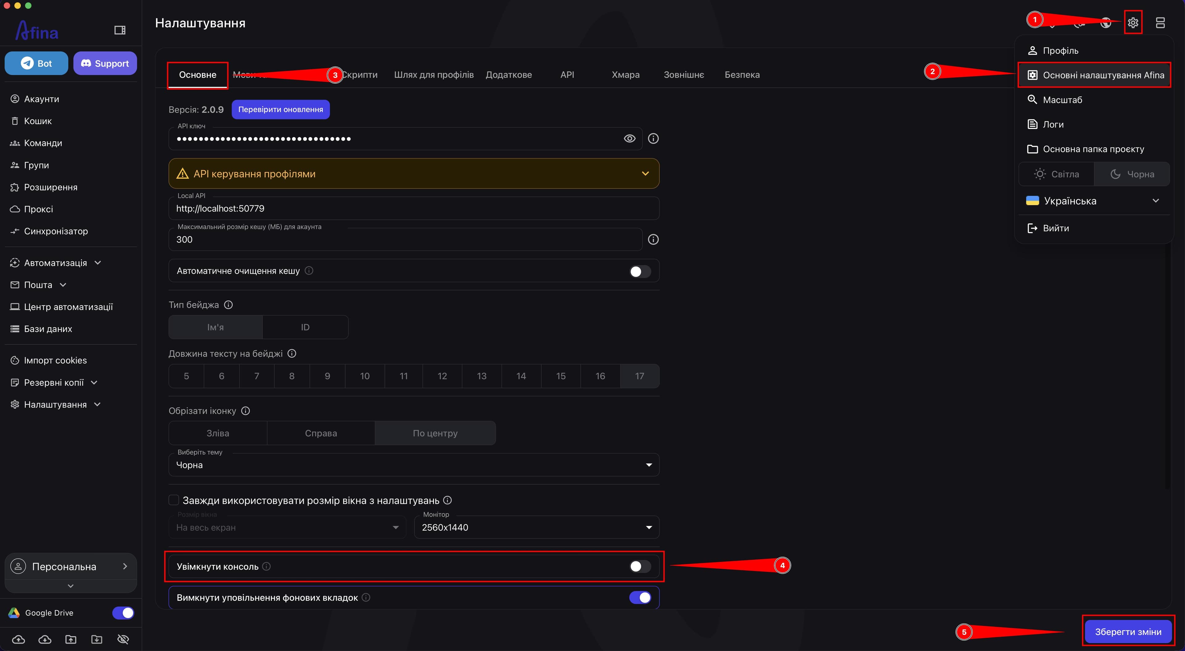This screenshot has width=1185, height=651.
Task: Enable the Увімкнути консоль toggle
Action: 640,566
